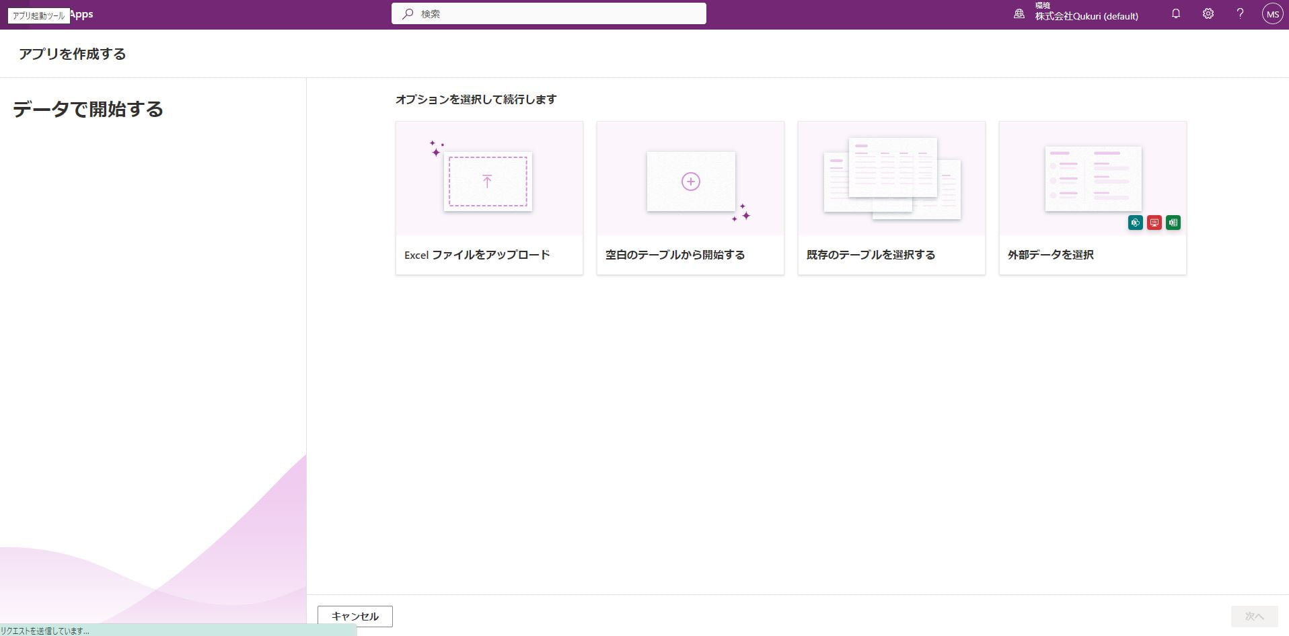Click the environment icon beside 株式会社Qukuri
The width and height of the screenshot is (1289, 636).
tap(1019, 14)
